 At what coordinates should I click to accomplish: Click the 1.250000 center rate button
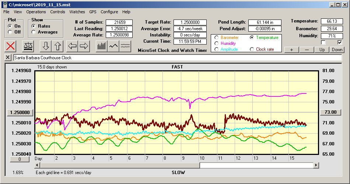[x=20, y=112]
